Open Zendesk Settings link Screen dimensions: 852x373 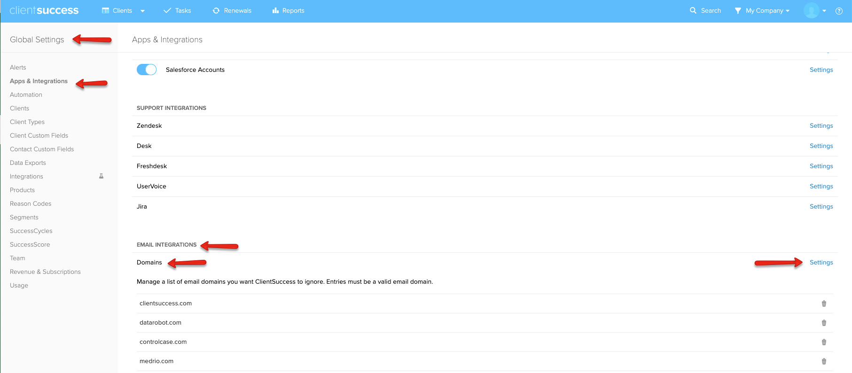pyautogui.click(x=821, y=125)
